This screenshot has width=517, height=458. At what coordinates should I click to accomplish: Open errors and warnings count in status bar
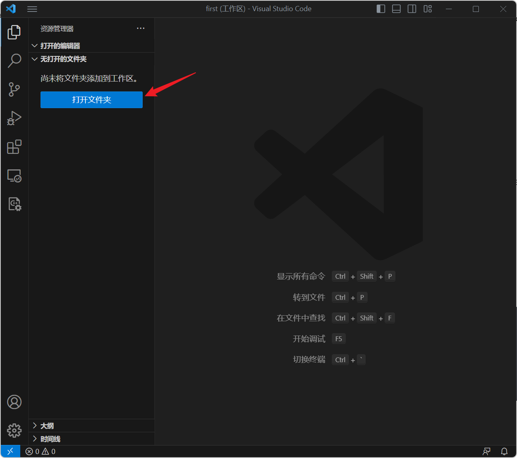pyautogui.click(x=41, y=451)
